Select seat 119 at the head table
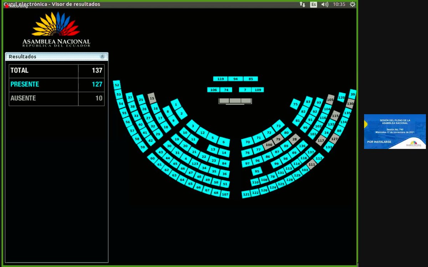428x267 pixels. pos(220,79)
